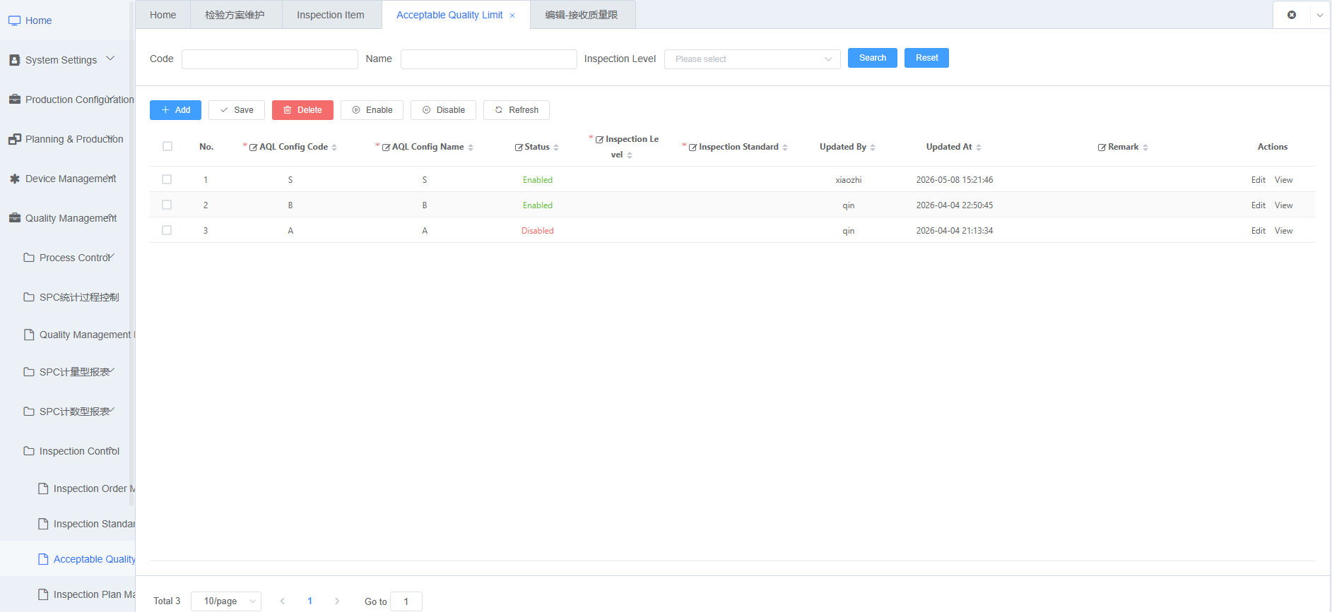Click the Save button
The image size is (1332, 612).
click(x=237, y=110)
